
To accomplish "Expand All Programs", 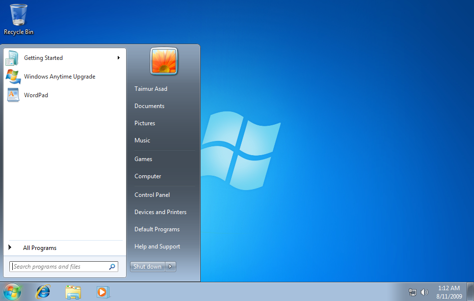I will pos(40,248).
